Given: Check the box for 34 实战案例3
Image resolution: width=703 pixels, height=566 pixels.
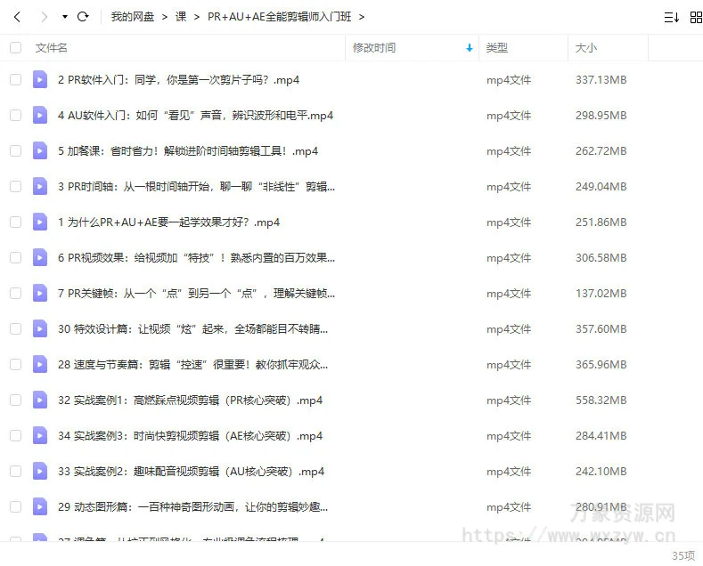Looking at the screenshot, I should click(16, 436).
